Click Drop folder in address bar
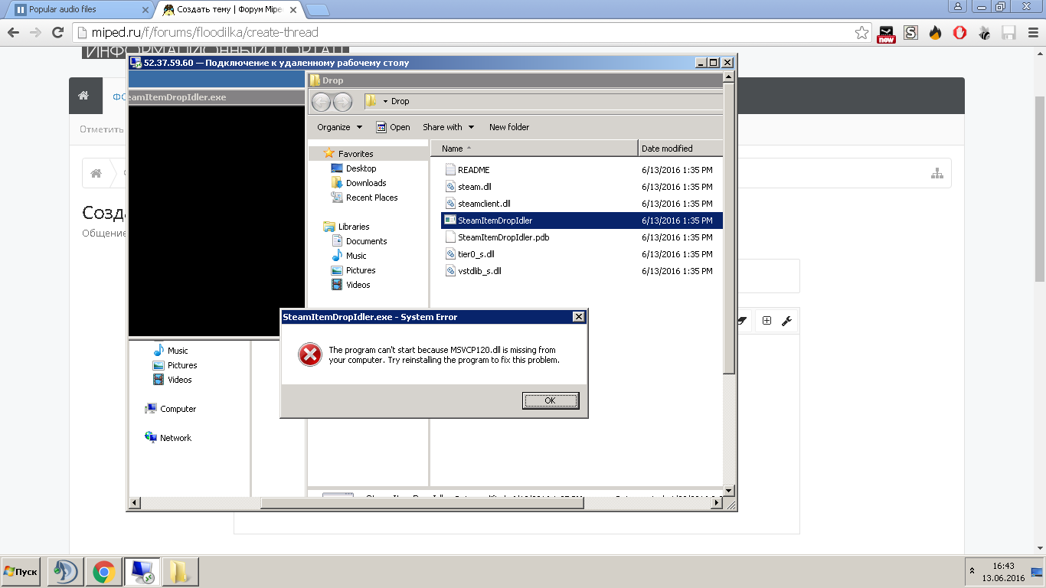This screenshot has width=1046, height=588. [x=400, y=101]
